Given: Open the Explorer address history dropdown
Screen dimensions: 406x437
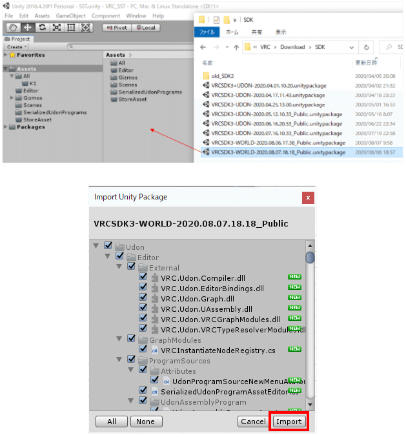Looking at the screenshot, I should 351,48.
